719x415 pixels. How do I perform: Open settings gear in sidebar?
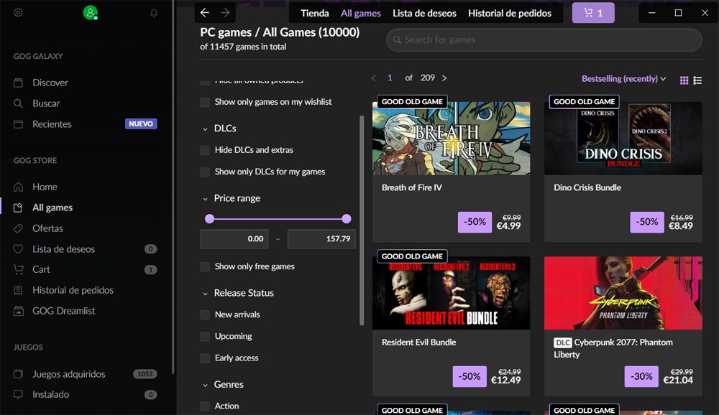18,13
